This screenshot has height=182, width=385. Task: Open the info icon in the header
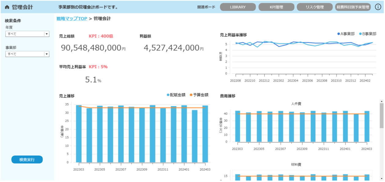coord(378,7)
